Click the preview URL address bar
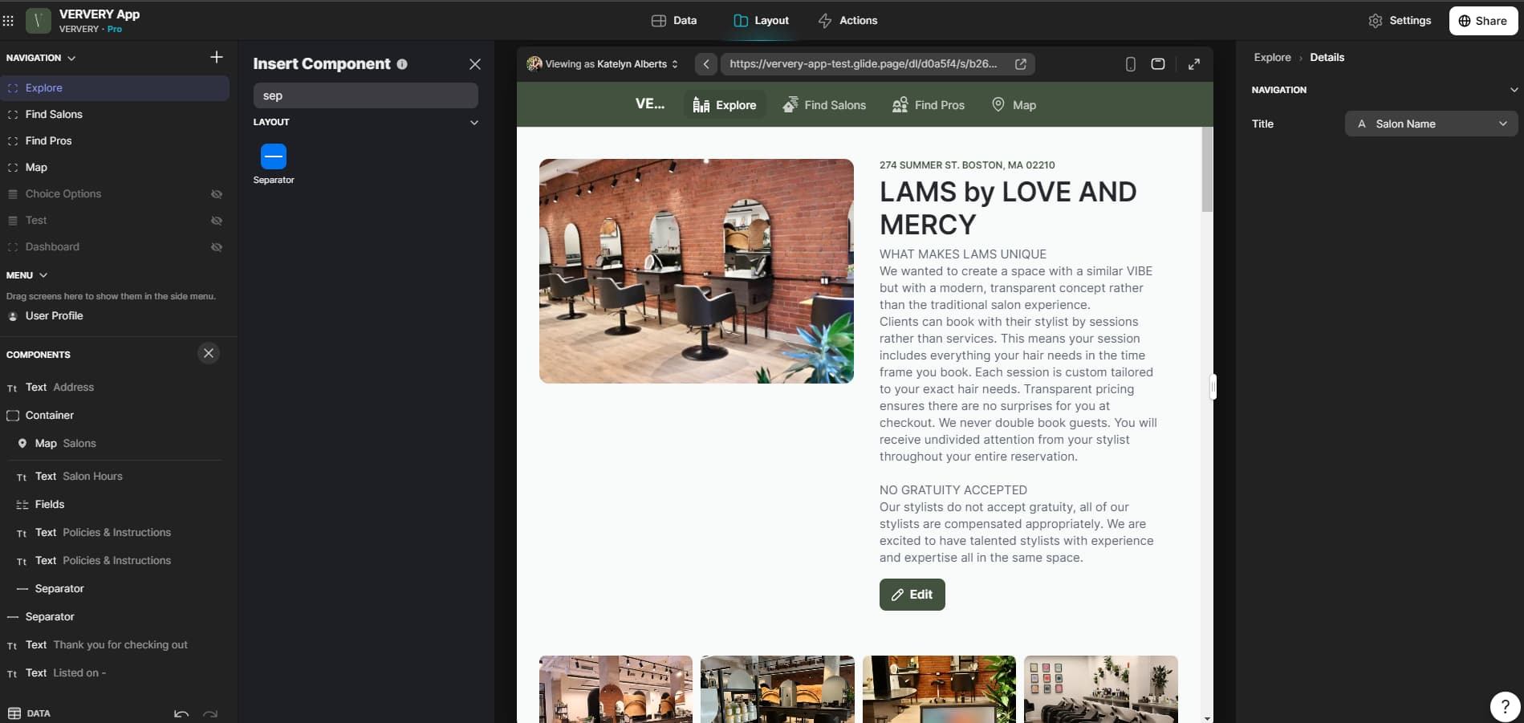 (864, 64)
